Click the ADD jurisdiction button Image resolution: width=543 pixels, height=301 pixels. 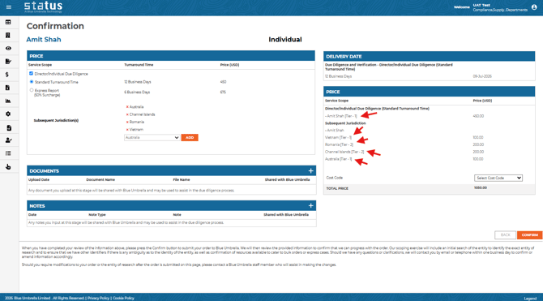coord(190,138)
